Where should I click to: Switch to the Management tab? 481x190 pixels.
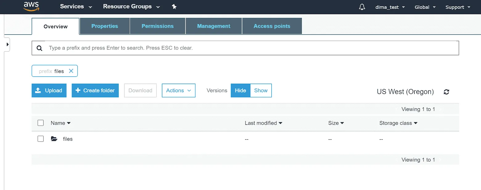tap(213, 26)
